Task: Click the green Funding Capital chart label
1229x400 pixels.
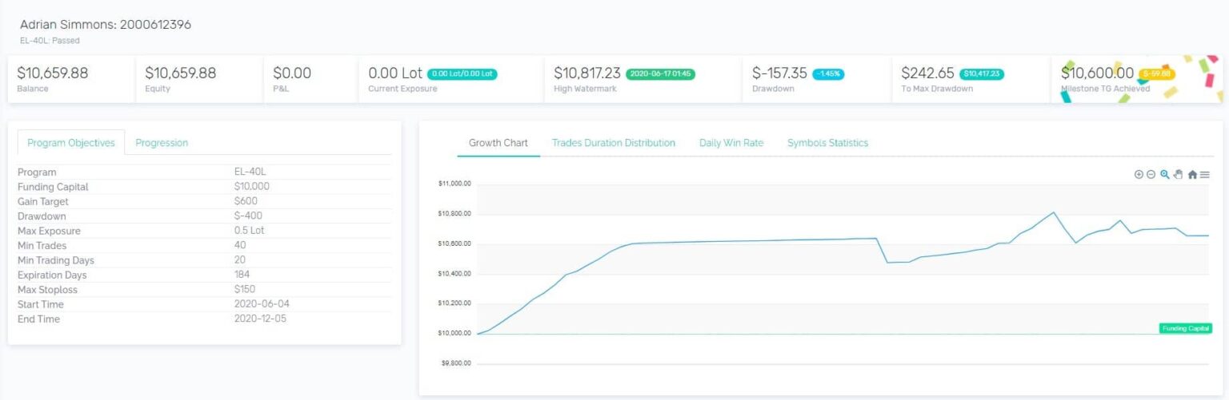Action: pyautogui.click(x=1185, y=328)
